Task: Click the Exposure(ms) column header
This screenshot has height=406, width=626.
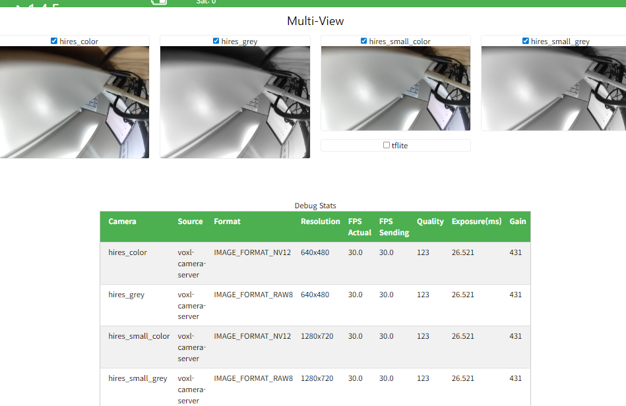Action: pos(476,221)
